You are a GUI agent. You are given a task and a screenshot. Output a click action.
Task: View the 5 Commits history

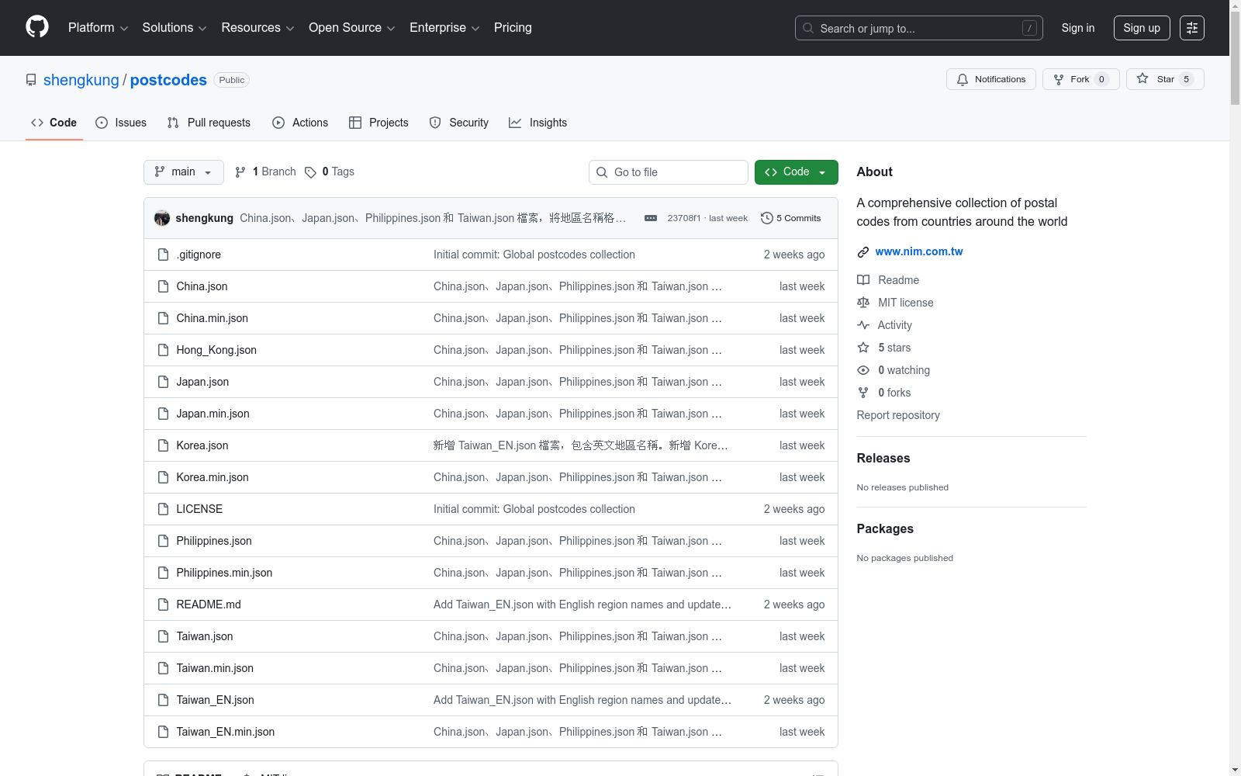[x=791, y=218]
